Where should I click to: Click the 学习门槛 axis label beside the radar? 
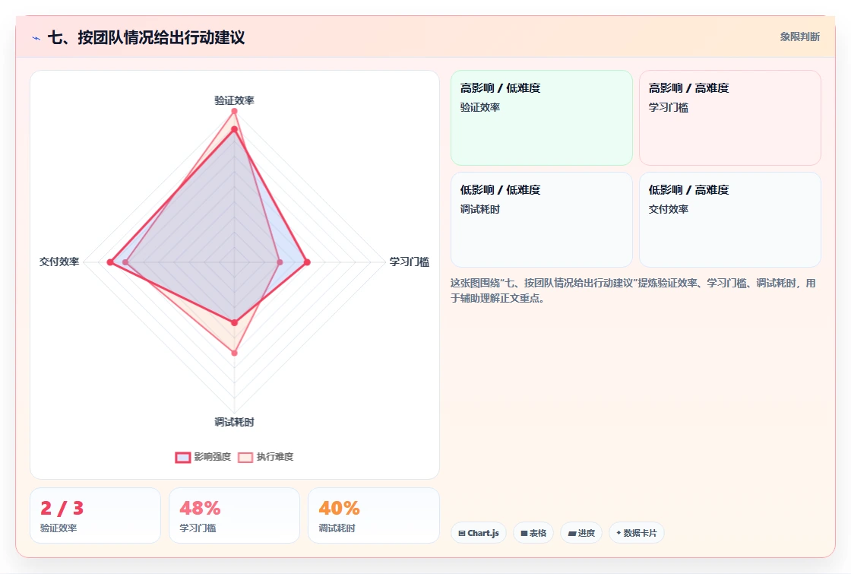tap(410, 262)
